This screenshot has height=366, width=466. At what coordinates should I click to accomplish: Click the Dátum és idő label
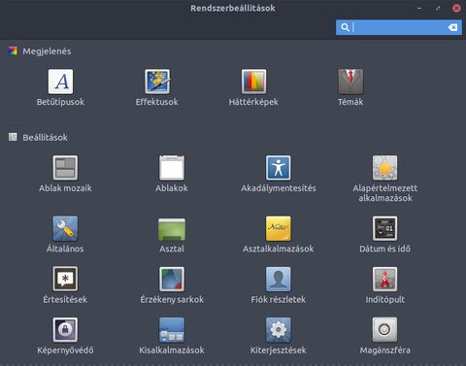(384, 249)
